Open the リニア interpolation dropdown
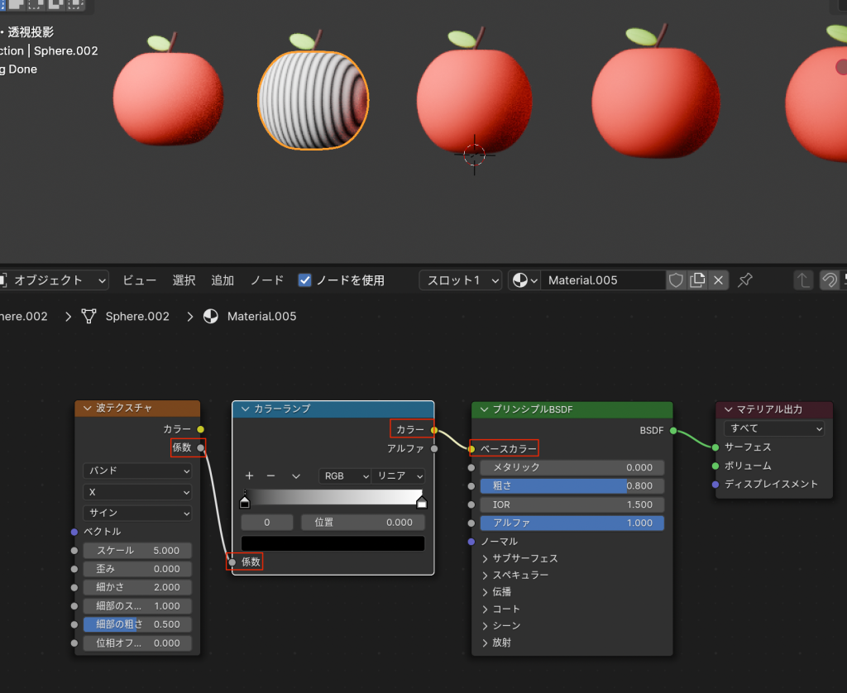 coord(399,476)
